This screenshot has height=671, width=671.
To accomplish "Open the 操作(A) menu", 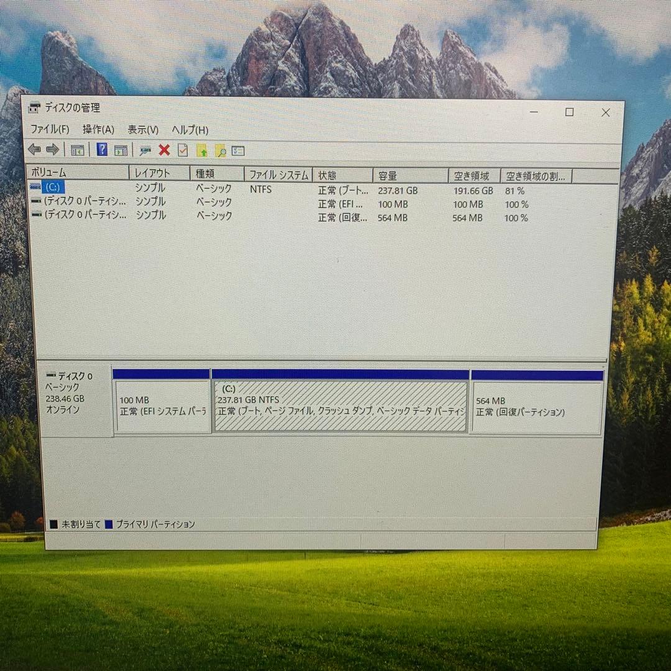I will 98,130.
